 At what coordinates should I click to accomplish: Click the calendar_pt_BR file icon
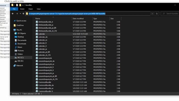point(37,52)
